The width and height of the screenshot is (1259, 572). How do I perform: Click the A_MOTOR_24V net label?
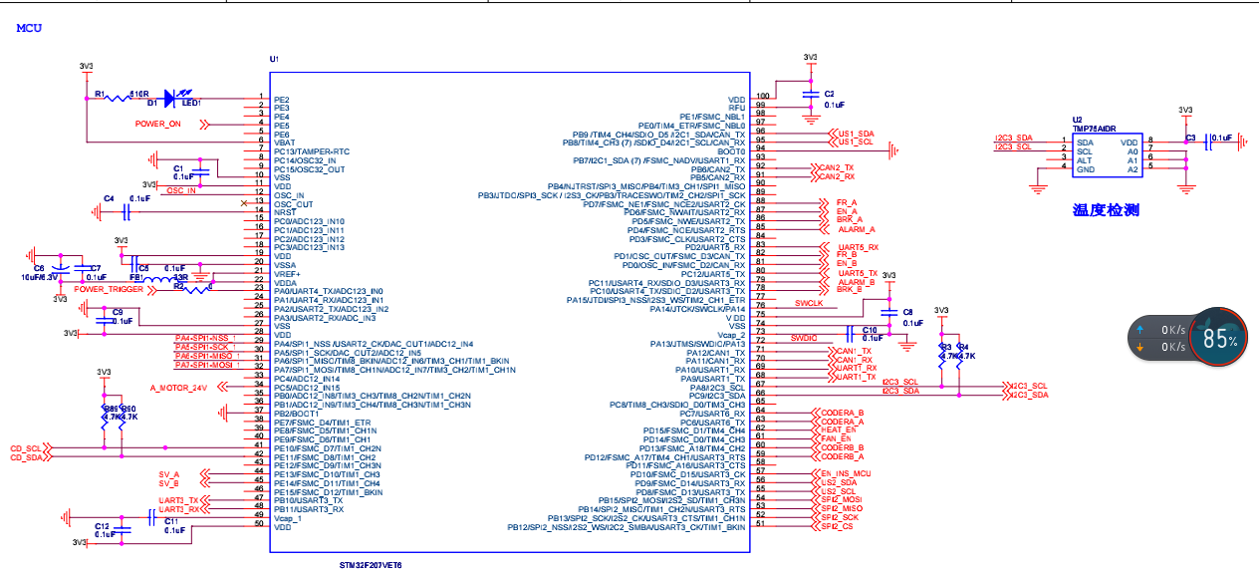178,388
